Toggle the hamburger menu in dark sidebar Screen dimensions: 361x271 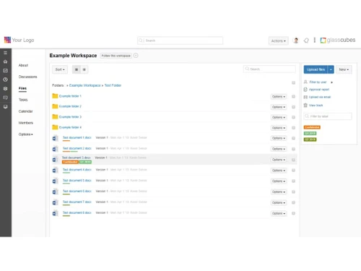coord(5,53)
